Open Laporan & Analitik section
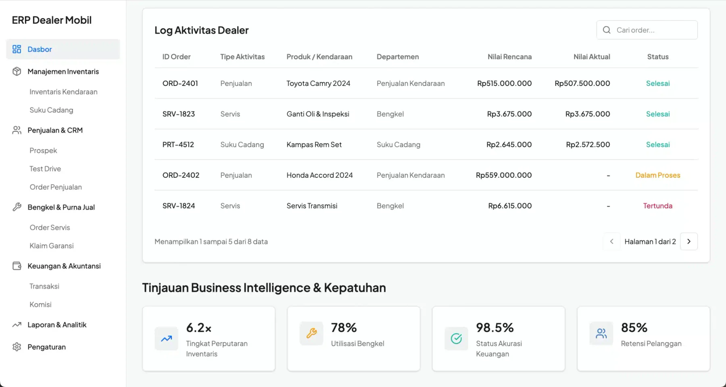The height and width of the screenshot is (387, 726). (x=63, y=325)
